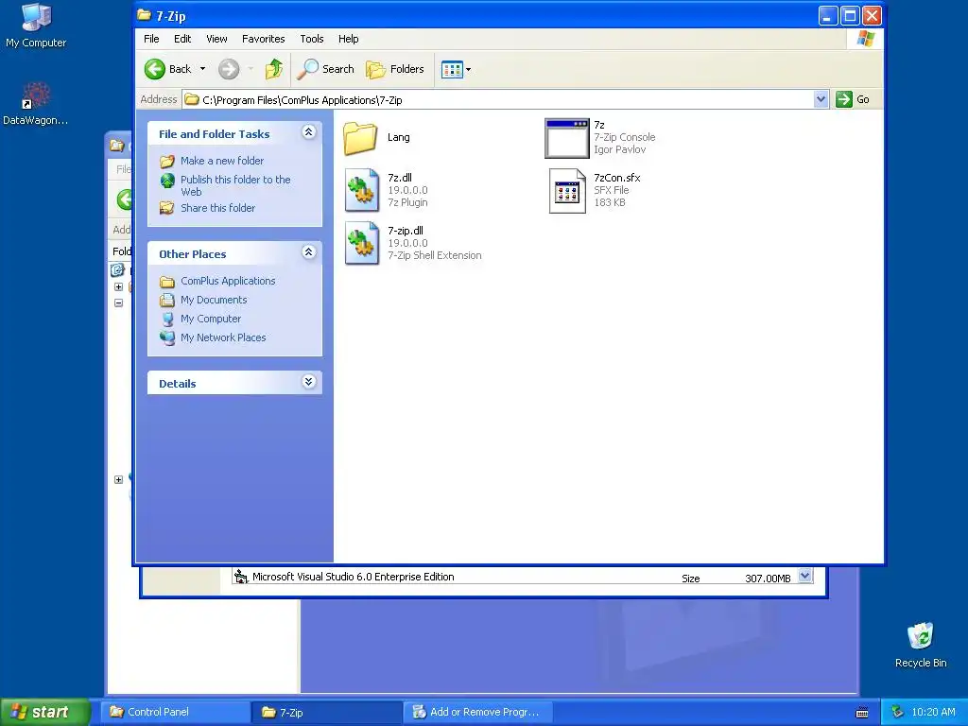
Task: Open the Favorites menu
Action: click(x=264, y=39)
